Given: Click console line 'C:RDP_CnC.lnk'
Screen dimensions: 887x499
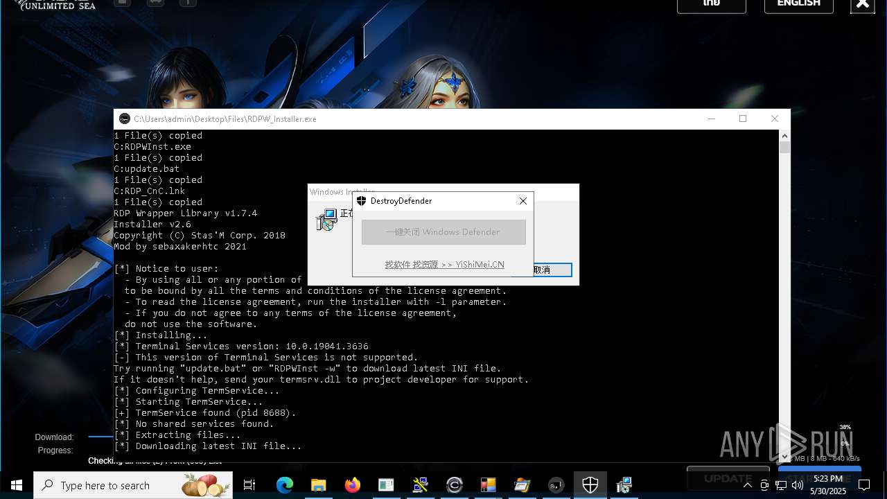Looking at the screenshot, I should pos(150,191).
